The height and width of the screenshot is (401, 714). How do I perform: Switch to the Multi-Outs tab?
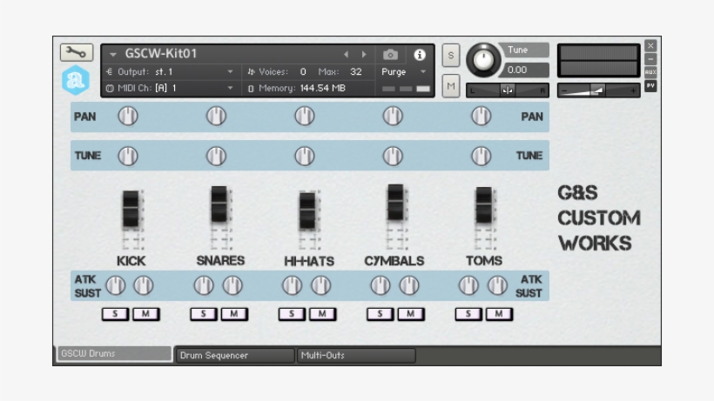point(356,356)
